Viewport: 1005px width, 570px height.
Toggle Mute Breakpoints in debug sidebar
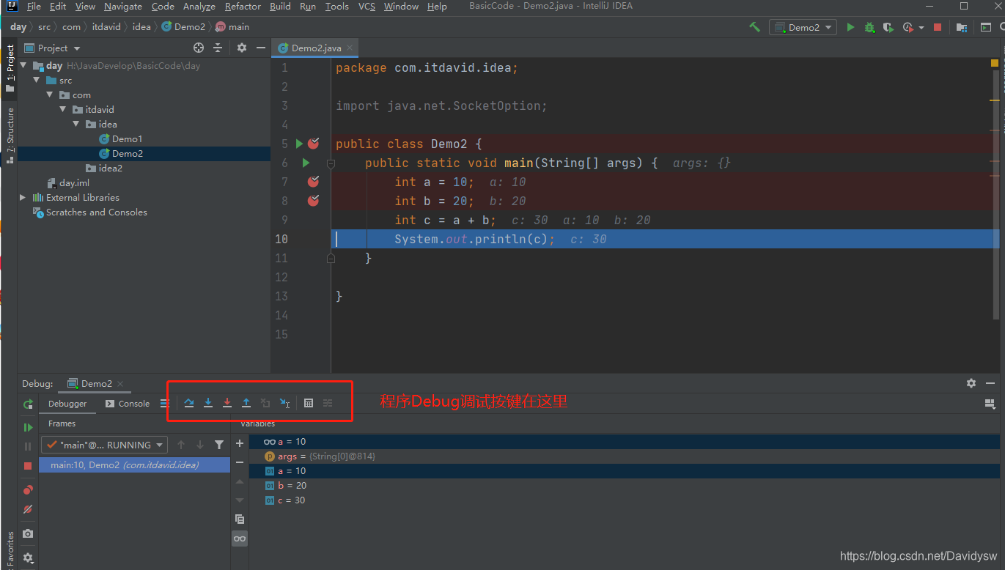coord(28,508)
